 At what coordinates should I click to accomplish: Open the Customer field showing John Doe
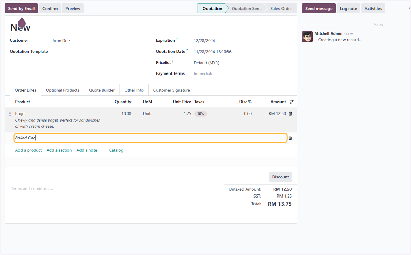pos(99,41)
